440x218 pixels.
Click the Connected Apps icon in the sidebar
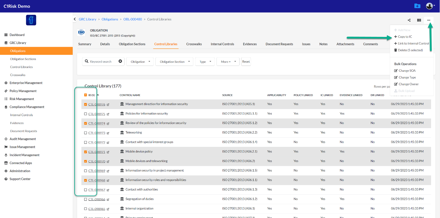(6, 163)
